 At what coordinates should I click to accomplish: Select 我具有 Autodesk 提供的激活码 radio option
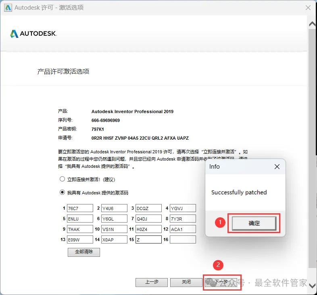coord(62,192)
